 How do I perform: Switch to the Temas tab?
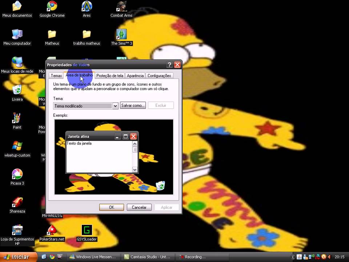56,76
